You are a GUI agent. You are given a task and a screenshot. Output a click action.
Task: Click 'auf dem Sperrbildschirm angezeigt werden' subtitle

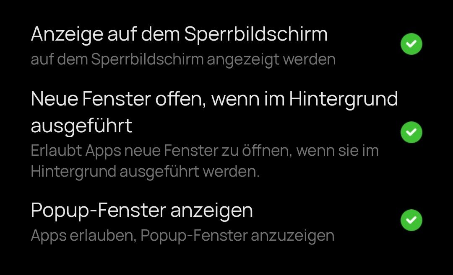coord(183,59)
